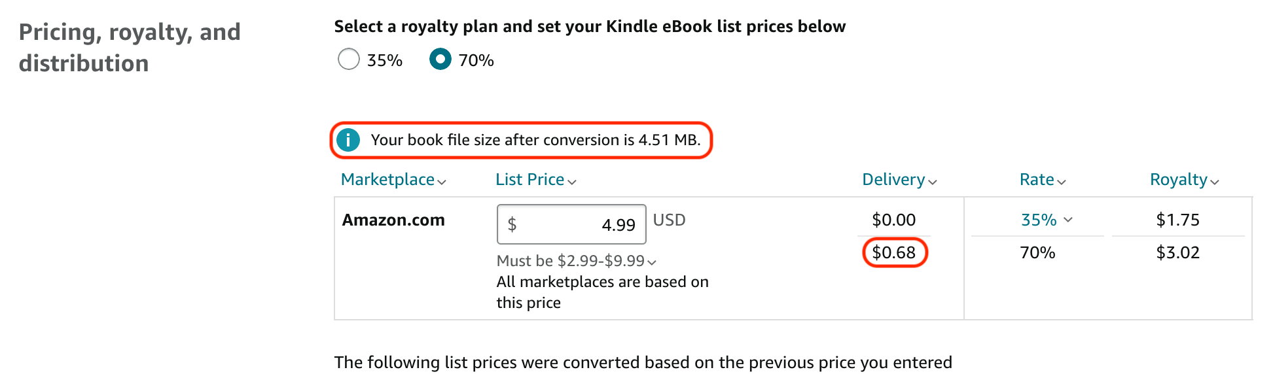Select the 70% rate row value
The width and height of the screenshot is (1273, 374).
pyautogui.click(x=1037, y=252)
